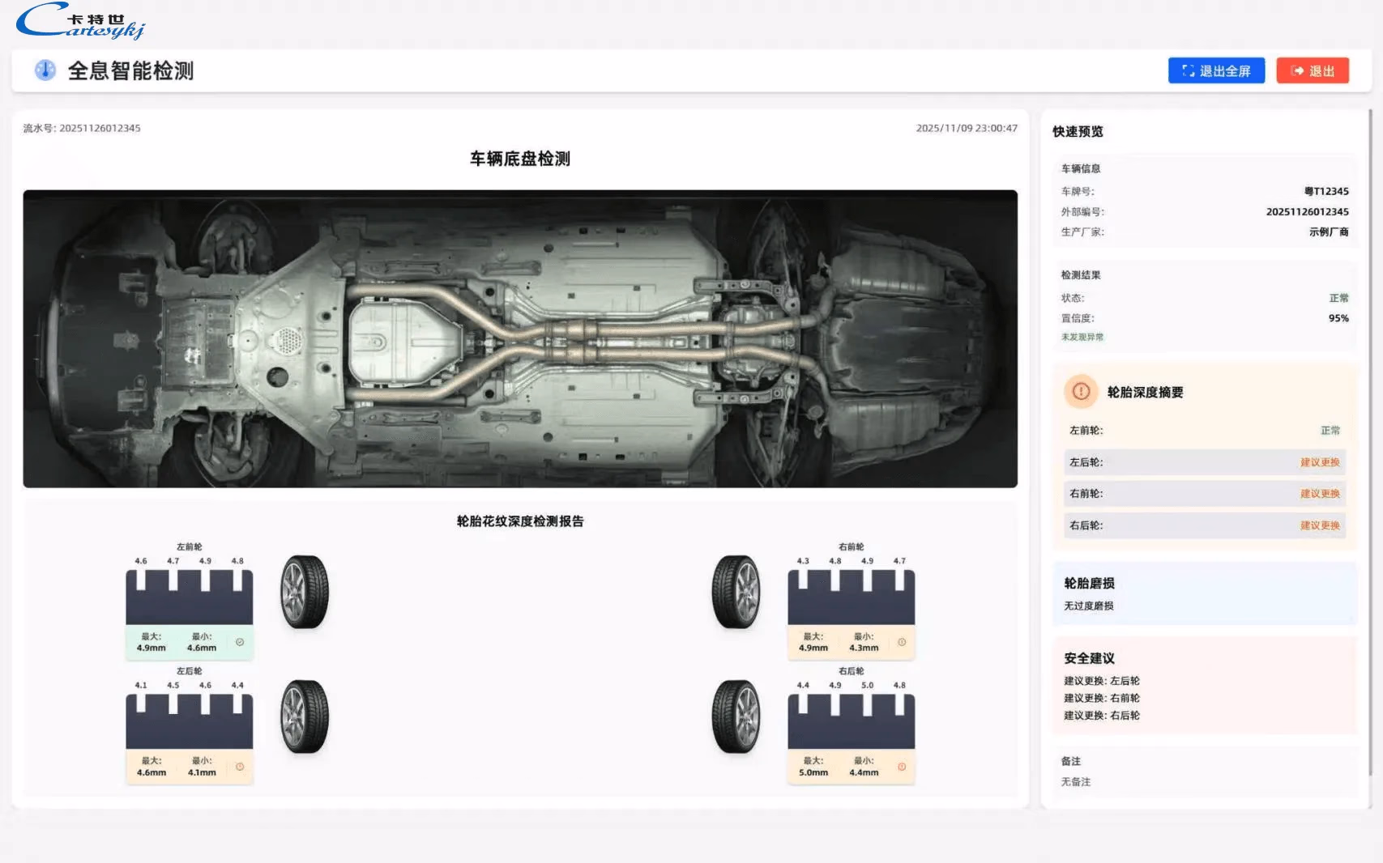Click the 右后轮 tread depth profile chart

pos(851,721)
